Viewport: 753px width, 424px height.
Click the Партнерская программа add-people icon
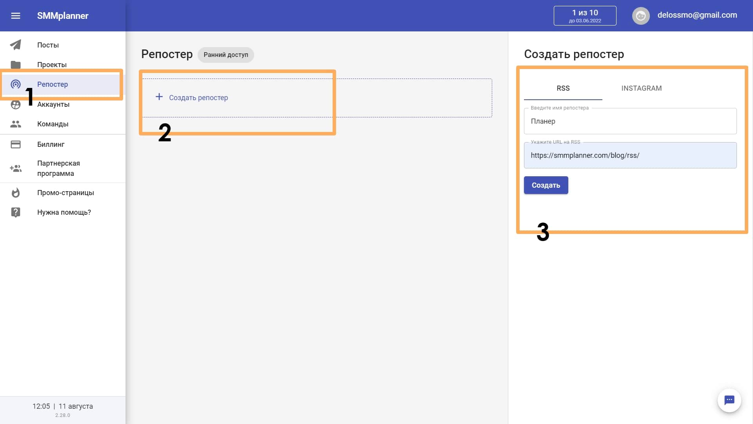[x=16, y=168]
